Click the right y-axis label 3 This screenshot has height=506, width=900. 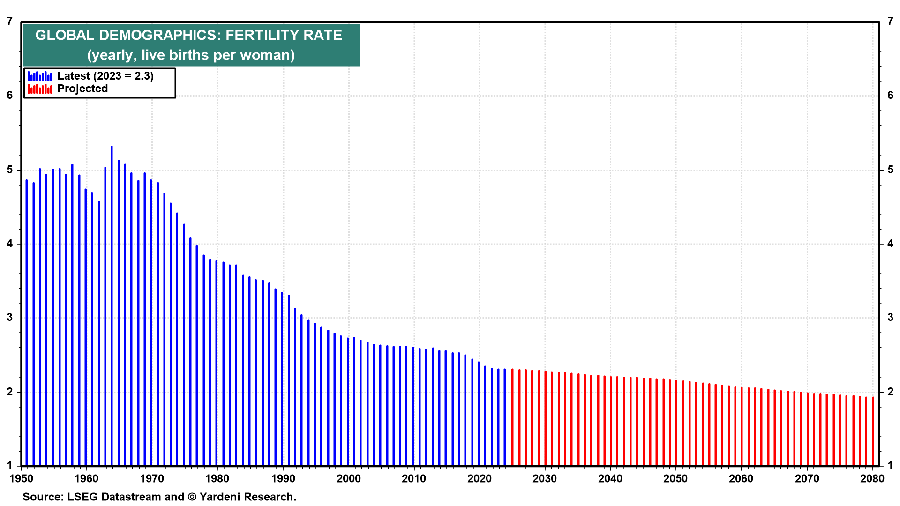pos(890,318)
